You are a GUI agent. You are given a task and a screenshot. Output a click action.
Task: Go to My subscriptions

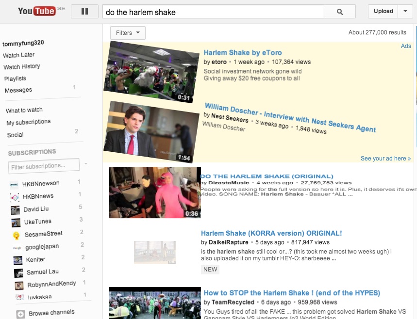point(28,122)
